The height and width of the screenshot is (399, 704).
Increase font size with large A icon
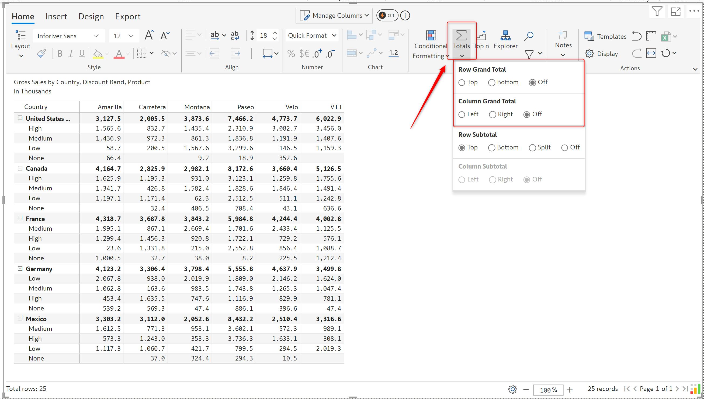(x=149, y=35)
